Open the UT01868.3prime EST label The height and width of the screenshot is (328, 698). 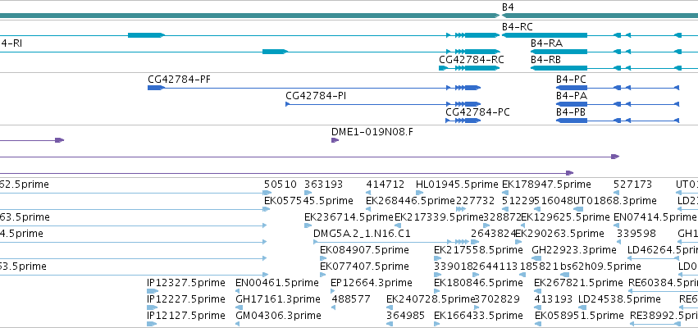coord(615,201)
